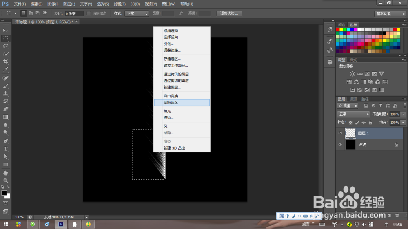Viewport: 408px width, 229px height.
Task: Hide the 背景 layer visibility eye
Action: pyautogui.click(x=340, y=145)
